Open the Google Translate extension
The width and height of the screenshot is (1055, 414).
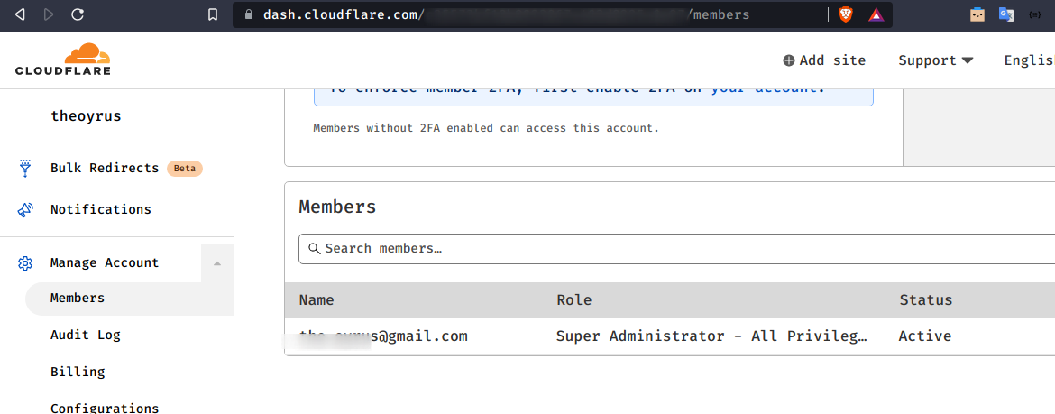pos(1005,14)
